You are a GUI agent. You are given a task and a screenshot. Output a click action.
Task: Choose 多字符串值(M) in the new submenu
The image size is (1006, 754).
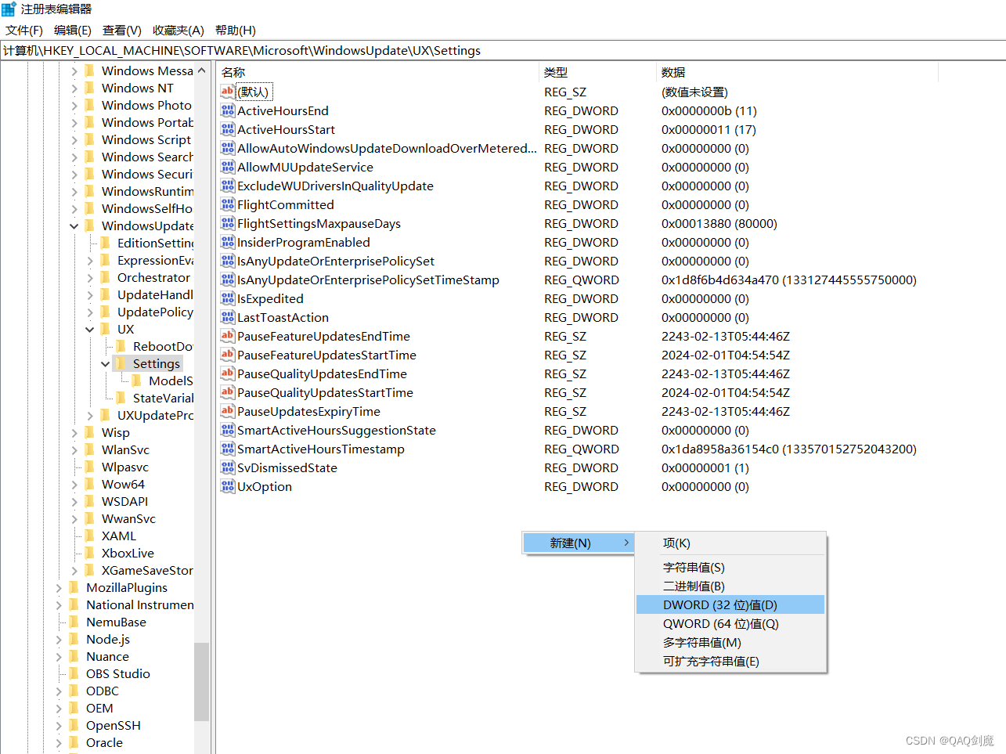click(730, 642)
